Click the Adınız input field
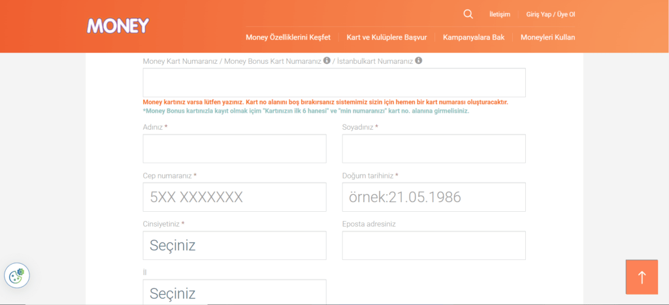Image resolution: width=669 pixels, height=305 pixels. (235, 149)
